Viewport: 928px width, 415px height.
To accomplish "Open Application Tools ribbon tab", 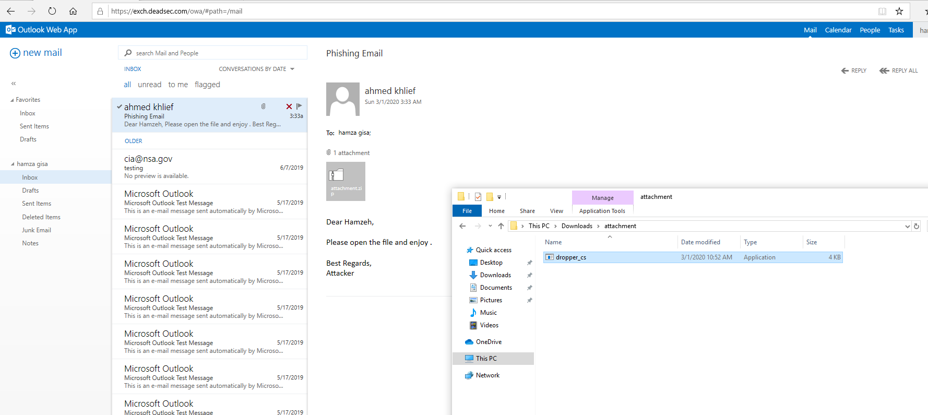I will pos(602,211).
